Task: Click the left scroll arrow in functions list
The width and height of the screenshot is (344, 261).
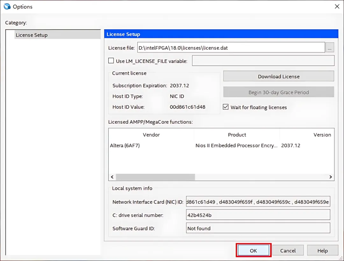Action: pos(112,177)
